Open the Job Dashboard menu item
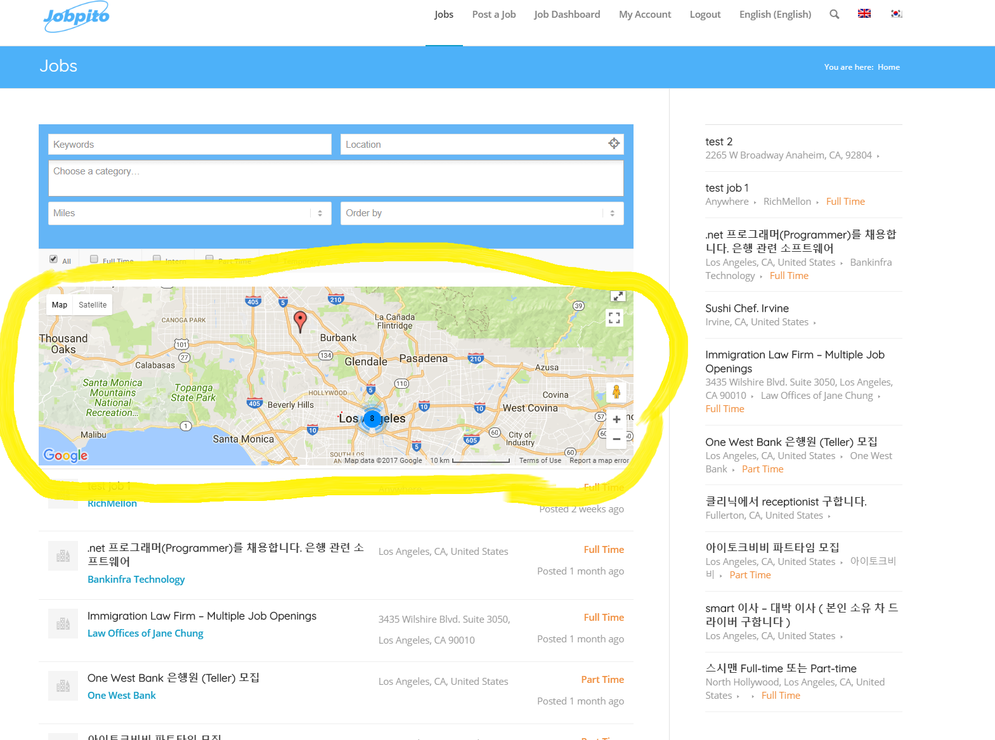995x740 pixels. pos(567,14)
